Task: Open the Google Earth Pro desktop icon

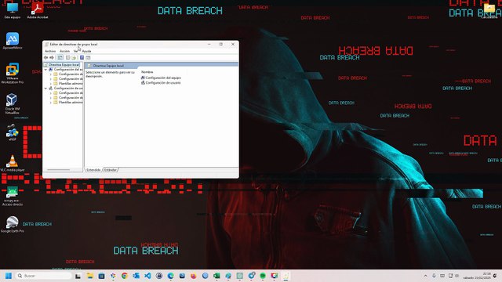Action: pyautogui.click(x=13, y=224)
